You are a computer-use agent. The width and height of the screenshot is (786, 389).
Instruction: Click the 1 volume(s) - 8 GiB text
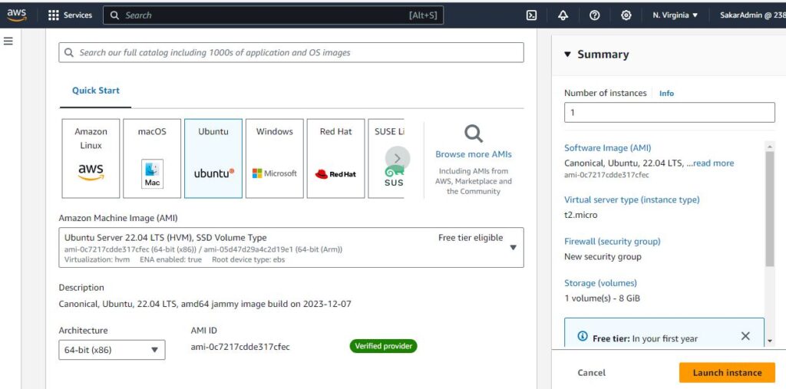602,298
